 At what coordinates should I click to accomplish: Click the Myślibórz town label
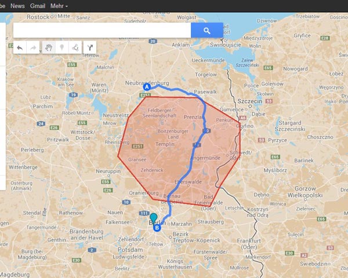point(275,170)
